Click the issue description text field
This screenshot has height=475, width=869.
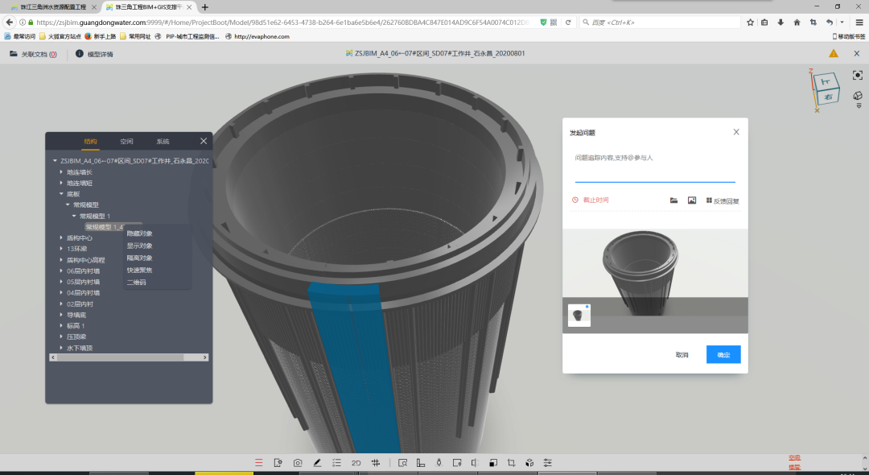click(x=655, y=167)
